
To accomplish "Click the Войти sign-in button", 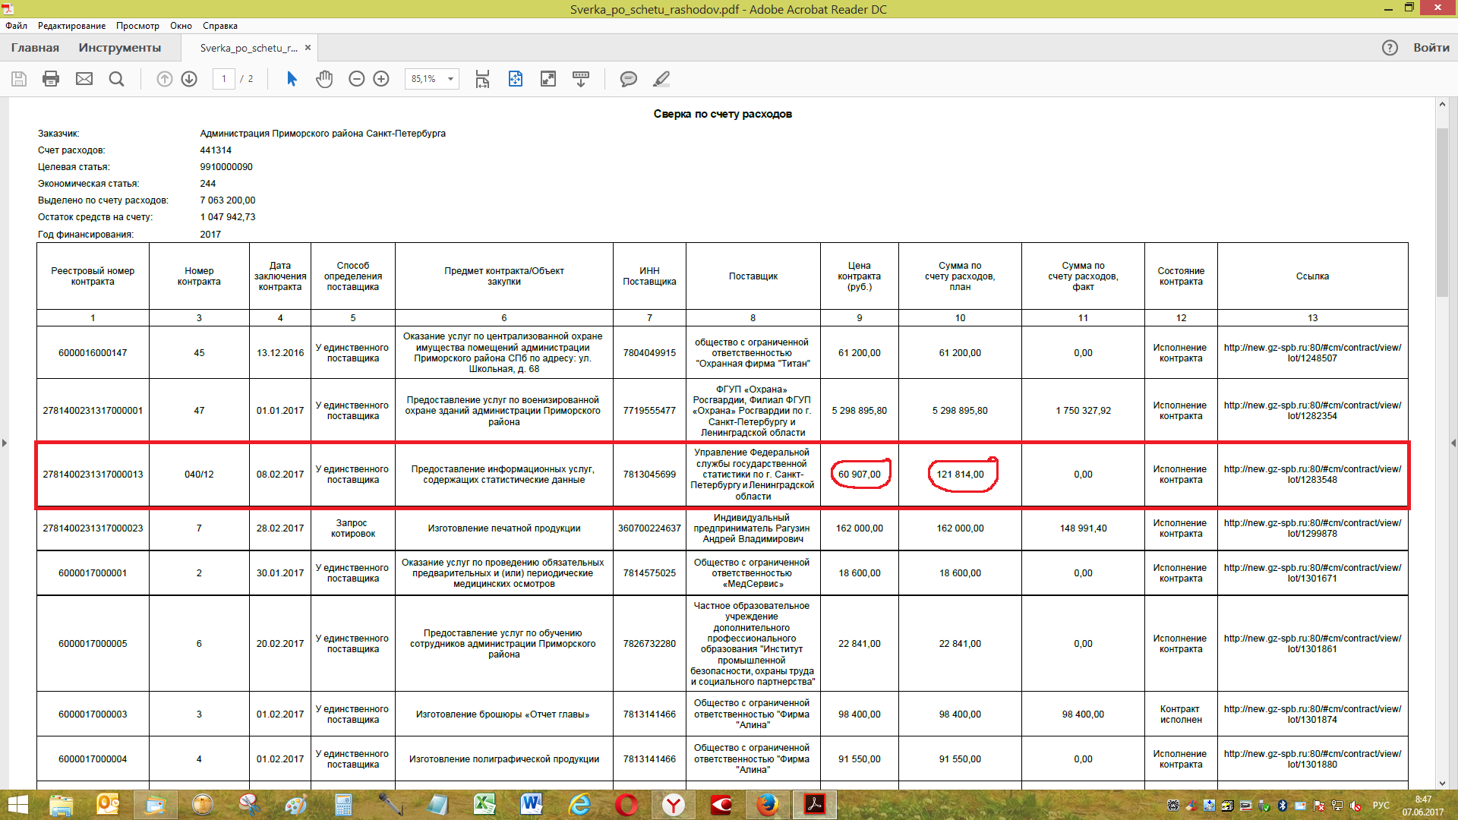I will click(x=1431, y=48).
